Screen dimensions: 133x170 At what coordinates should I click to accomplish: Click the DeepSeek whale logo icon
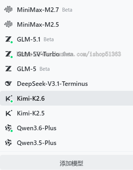pyautogui.click(x=8, y=83)
